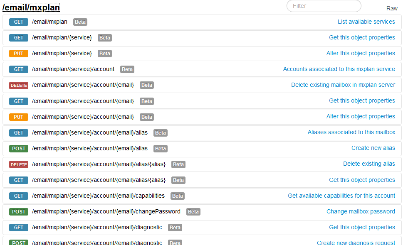Click POST badge for changePassword endpoint
Viewport: 408px width, 245px height.
pos(19,212)
